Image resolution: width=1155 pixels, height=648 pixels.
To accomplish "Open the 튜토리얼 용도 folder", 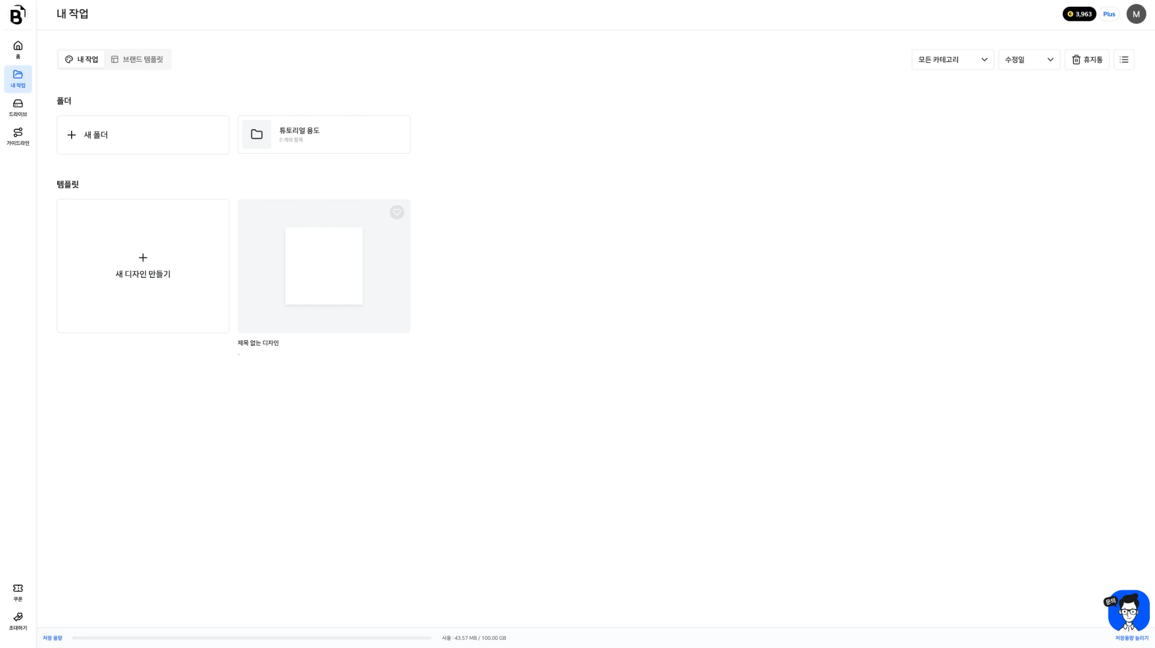I will (x=324, y=135).
